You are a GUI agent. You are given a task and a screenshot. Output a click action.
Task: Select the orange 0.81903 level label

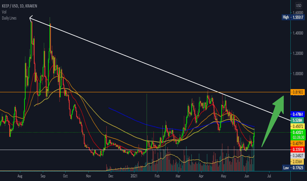[297, 92]
